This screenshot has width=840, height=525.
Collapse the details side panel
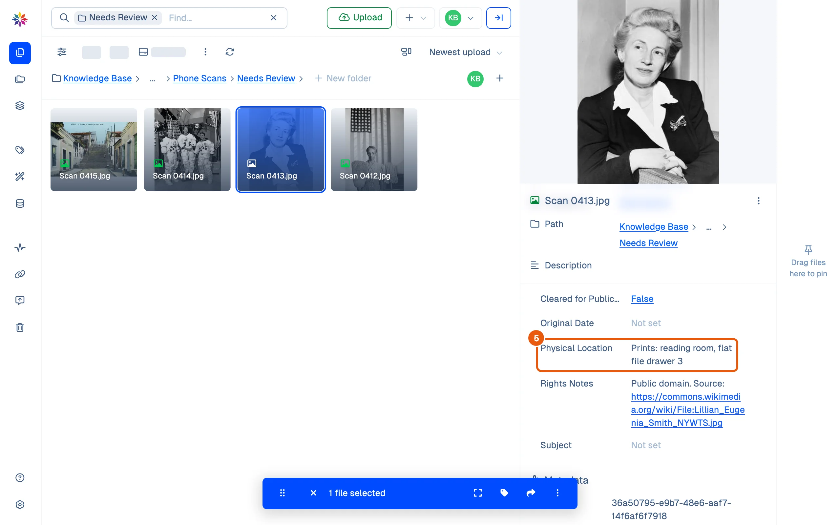(x=498, y=18)
